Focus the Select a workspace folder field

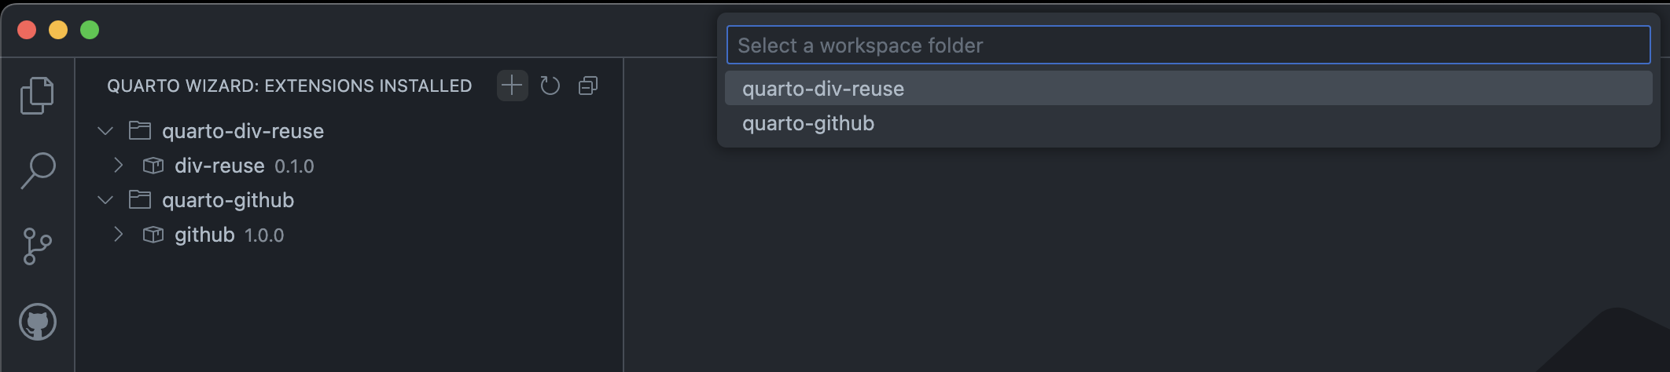pos(1188,45)
